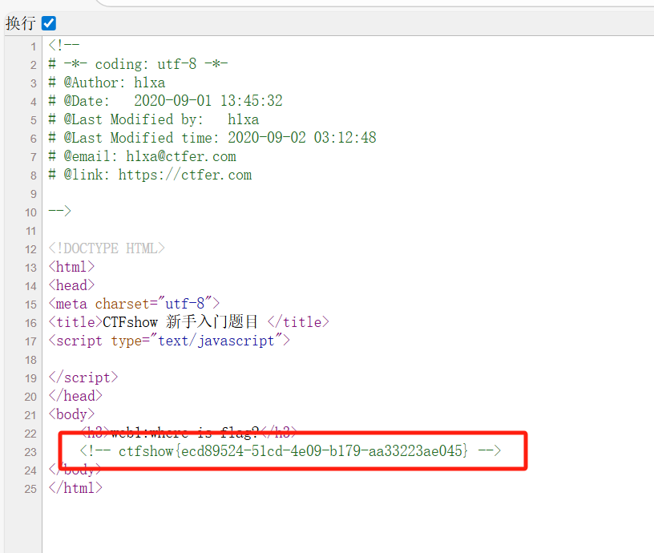Click line number 9 in gutter
The width and height of the screenshot is (654, 553).
coord(34,194)
